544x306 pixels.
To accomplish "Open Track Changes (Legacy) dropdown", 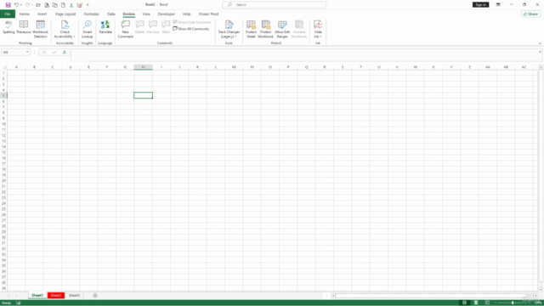I will click(x=229, y=29).
